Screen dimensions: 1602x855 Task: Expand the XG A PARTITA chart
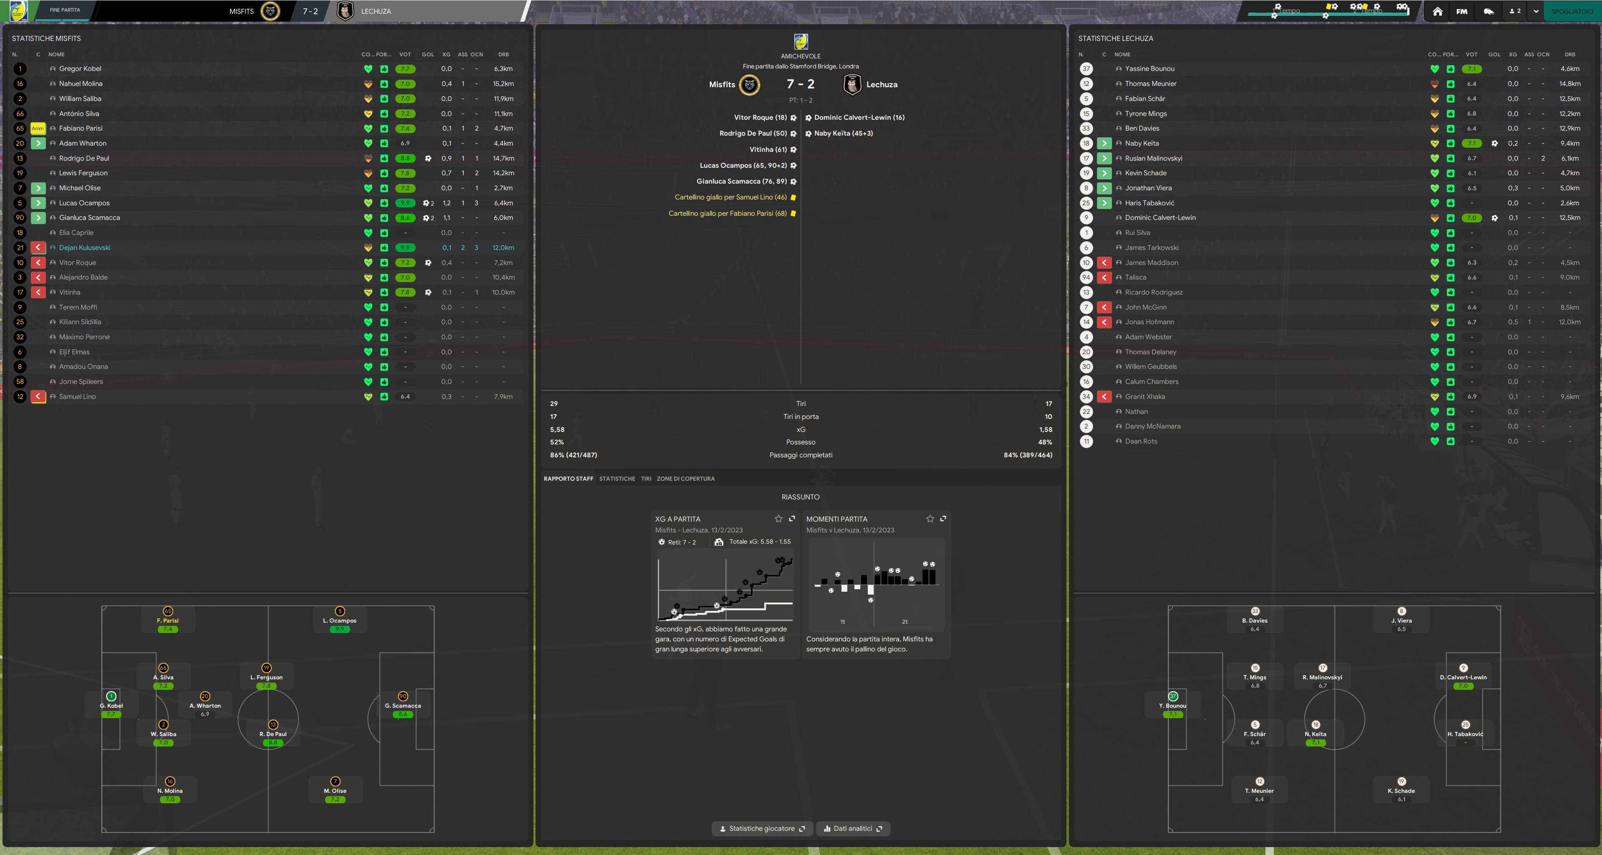coord(792,519)
